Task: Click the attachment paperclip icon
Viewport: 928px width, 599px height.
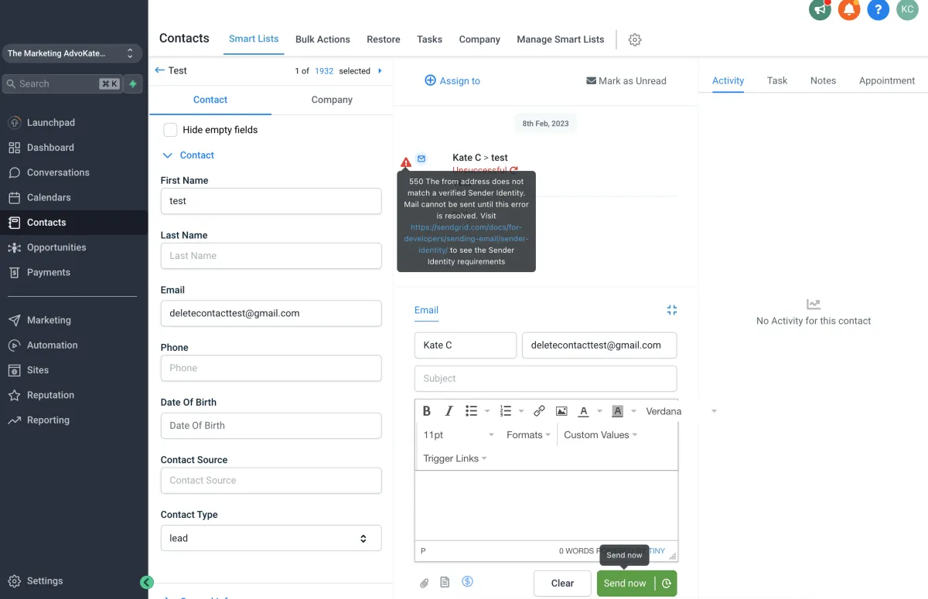Action: point(424,583)
